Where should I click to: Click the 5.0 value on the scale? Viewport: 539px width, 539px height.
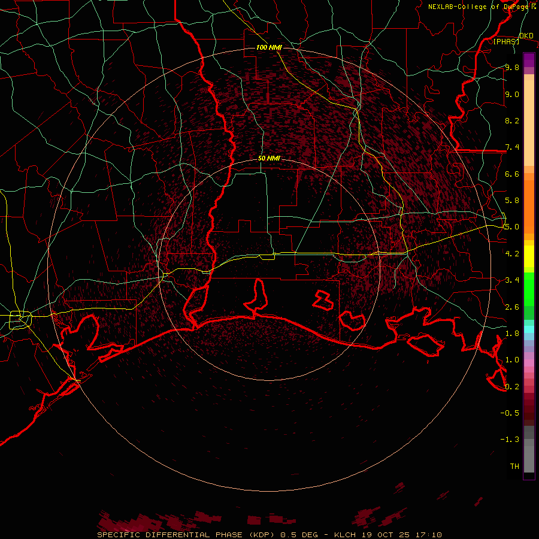click(512, 227)
